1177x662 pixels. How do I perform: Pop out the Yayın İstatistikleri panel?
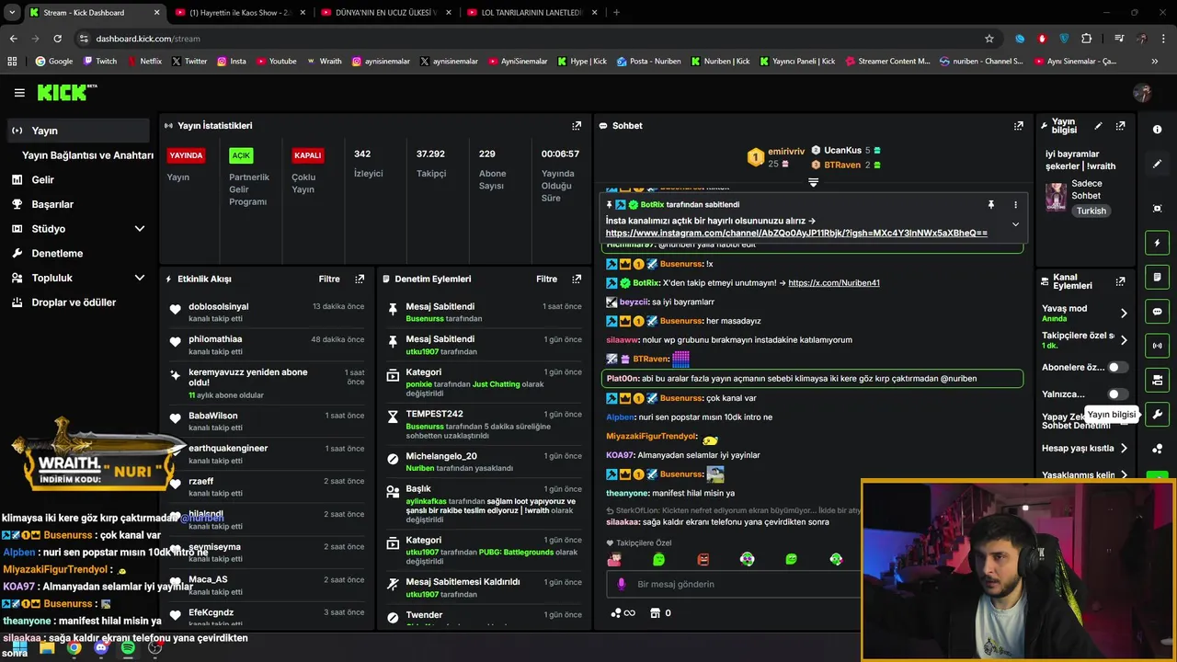tap(577, 126)
